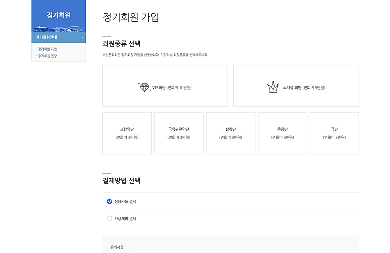Choose the 무용단 membership card
The height and width of the screenshot is (253, 390).
pos(282,133)
